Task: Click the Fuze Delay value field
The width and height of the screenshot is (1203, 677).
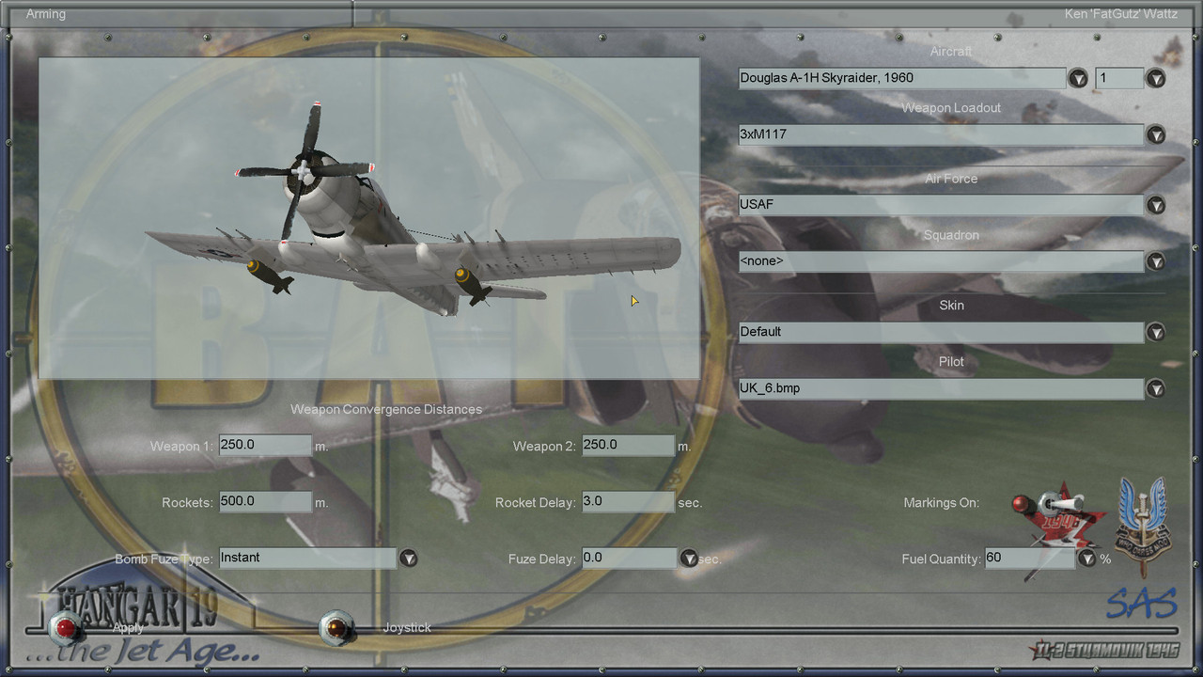Action: coord(629,559)
